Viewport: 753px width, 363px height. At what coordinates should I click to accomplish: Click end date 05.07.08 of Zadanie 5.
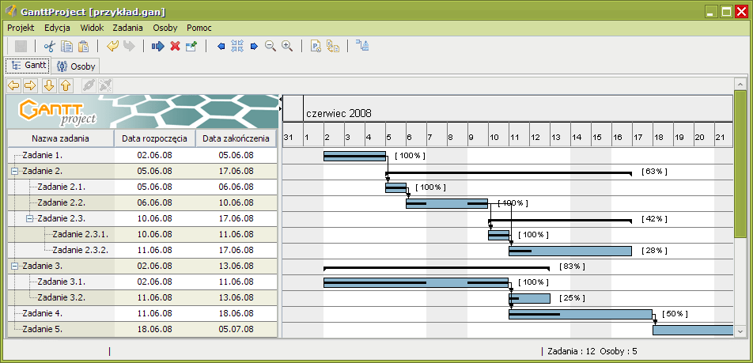236,329
